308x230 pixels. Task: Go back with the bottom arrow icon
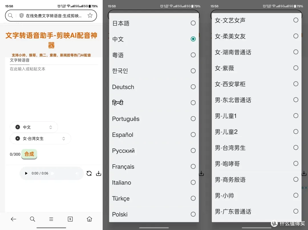(13, 219)
